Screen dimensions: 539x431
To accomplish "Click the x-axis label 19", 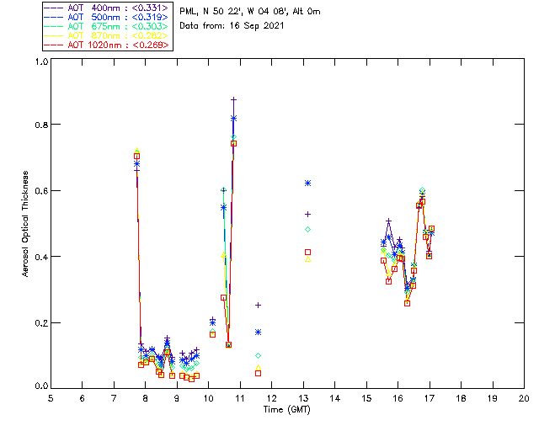I will coord(493,398).
